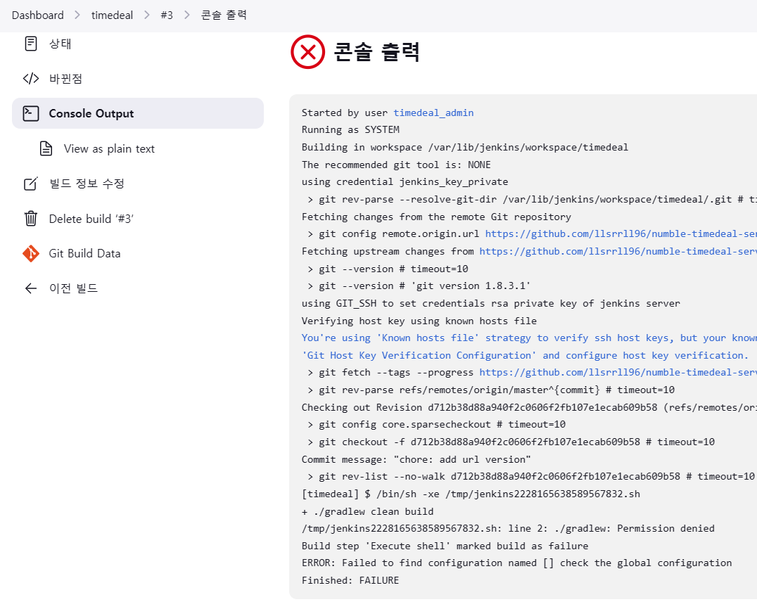Click the Commit message "chore: add url version" line
This screenshot has height=602, width=757.
point(416,459)
